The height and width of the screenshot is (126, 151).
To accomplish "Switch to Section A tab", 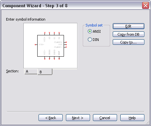I will [31, 71].
